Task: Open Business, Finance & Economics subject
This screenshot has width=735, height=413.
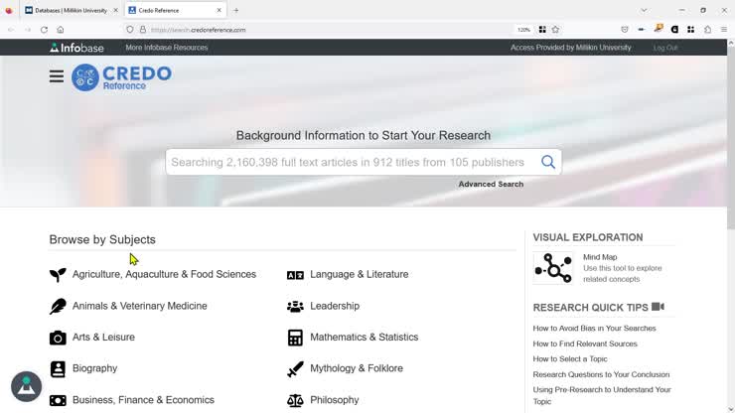Action: 143,400
